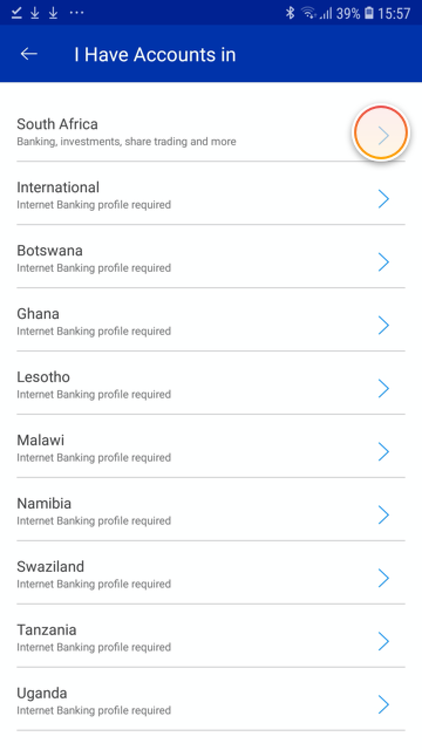
Task: Tap the signal strength icon
Action: 325,13
